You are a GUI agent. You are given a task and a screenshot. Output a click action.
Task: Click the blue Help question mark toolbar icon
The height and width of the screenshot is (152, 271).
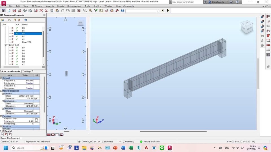(x=123, y=11)
